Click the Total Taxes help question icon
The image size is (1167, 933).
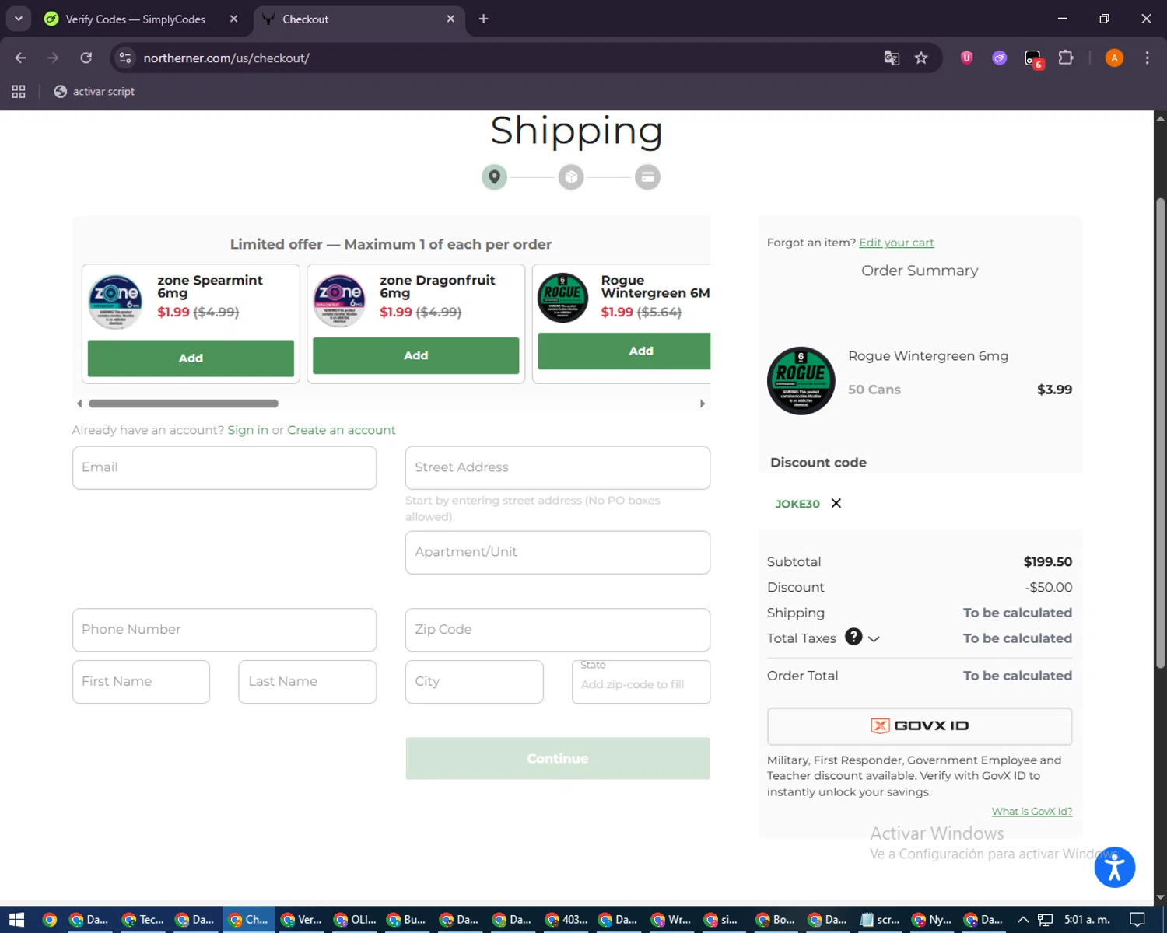(x=853, y=637)
